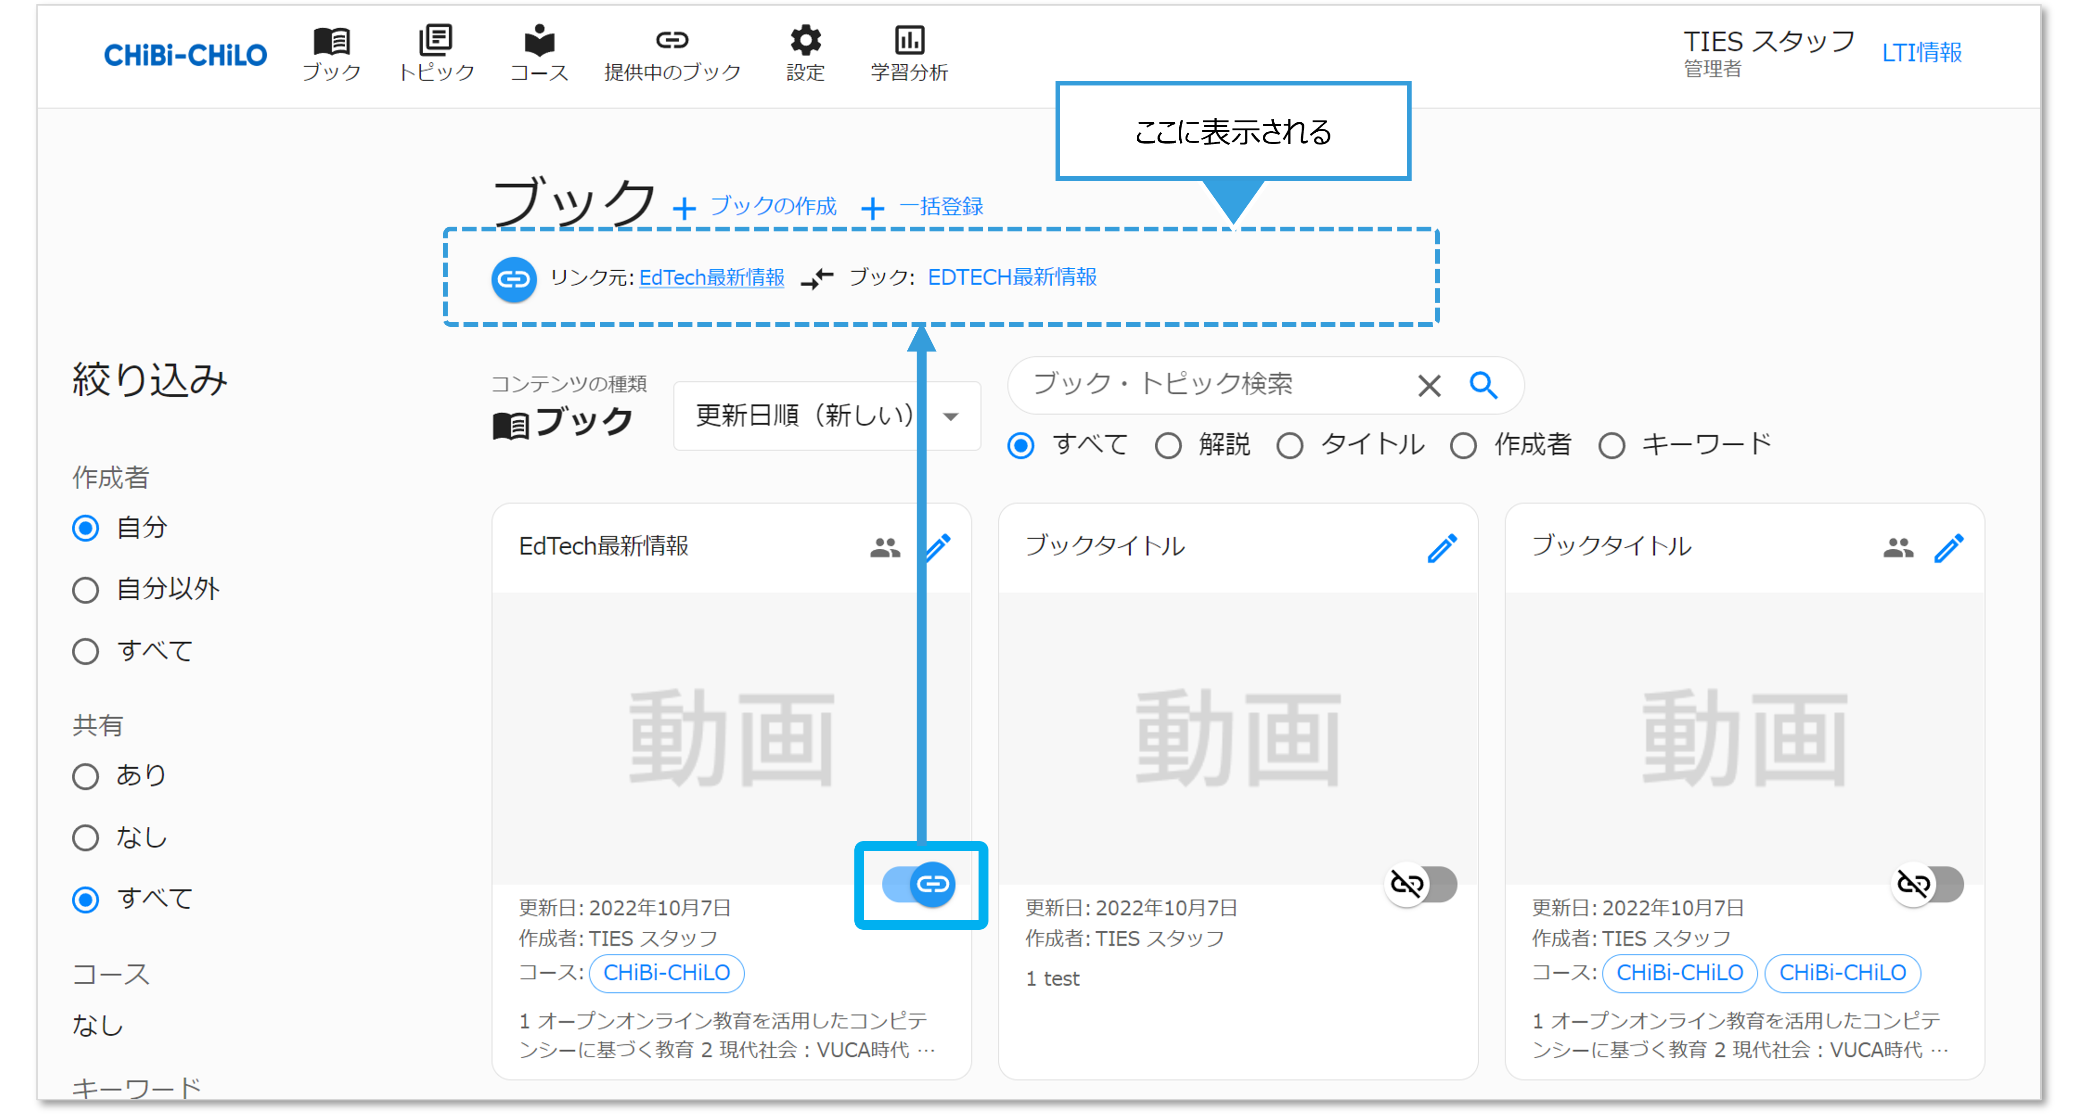Select タイトル search scope radio
The height and width of the screenshot is (1114, 2078).
(x=1289, y=445)
